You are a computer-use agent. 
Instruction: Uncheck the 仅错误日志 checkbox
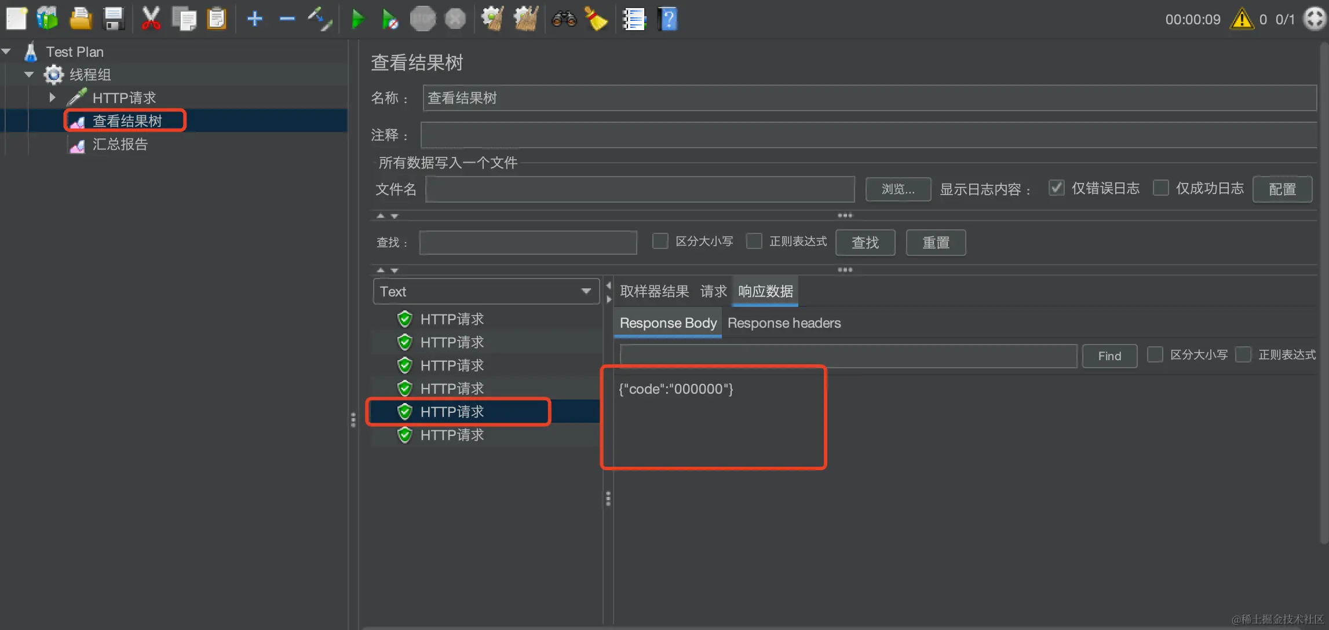click(x=1056, y=188)
